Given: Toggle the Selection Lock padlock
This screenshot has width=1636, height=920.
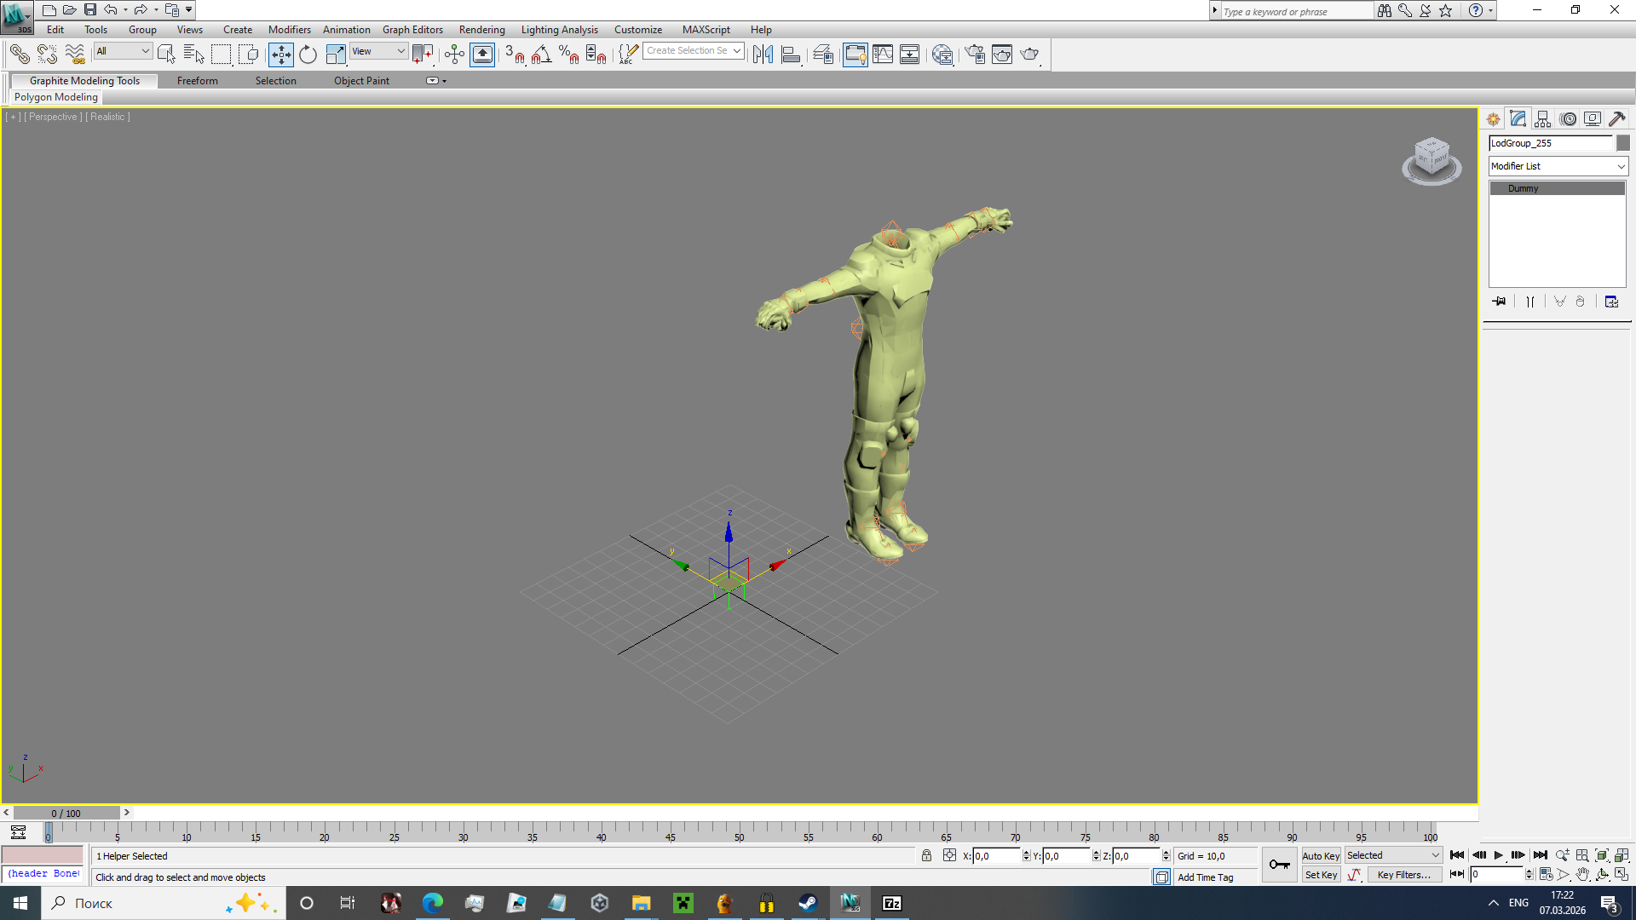Looking at the screenshot, I should tap(926, 855).
